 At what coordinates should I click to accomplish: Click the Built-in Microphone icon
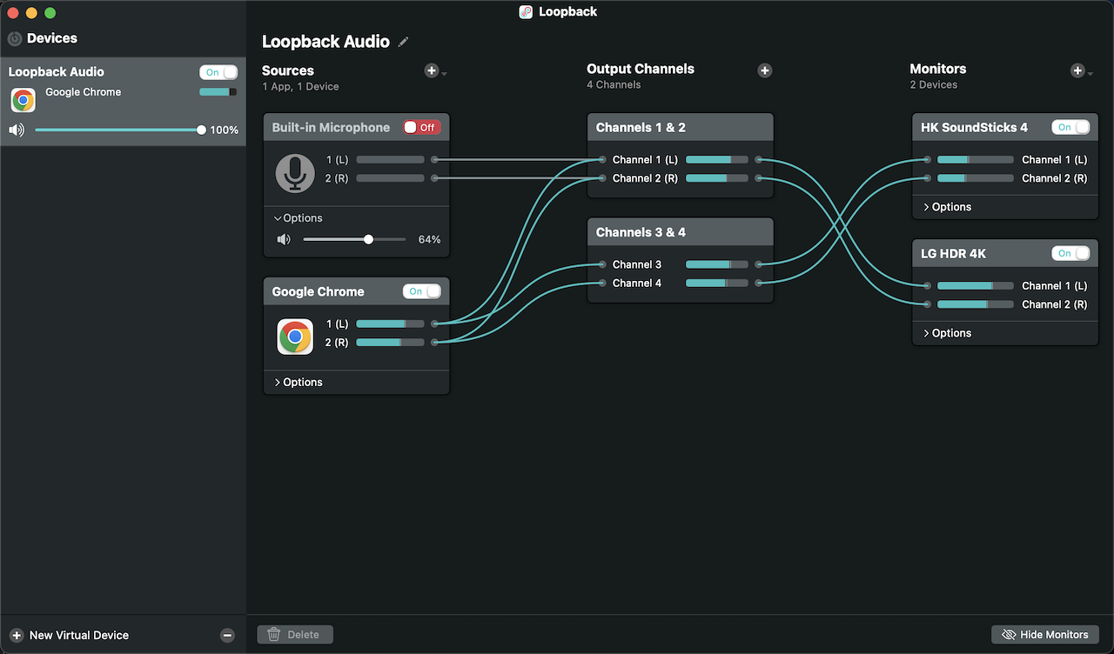click(294, 173)
